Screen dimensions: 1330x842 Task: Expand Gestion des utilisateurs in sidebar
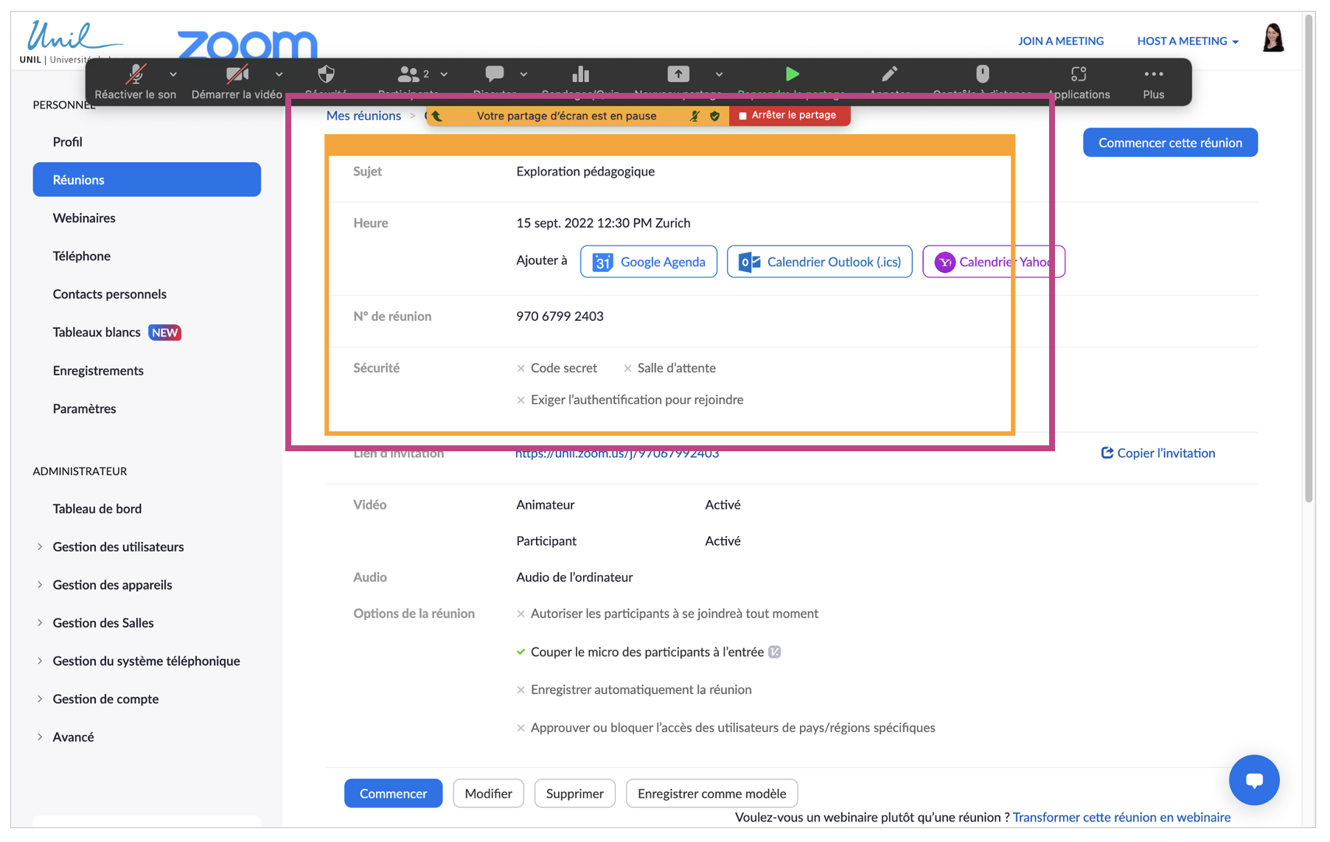[118, 546]
